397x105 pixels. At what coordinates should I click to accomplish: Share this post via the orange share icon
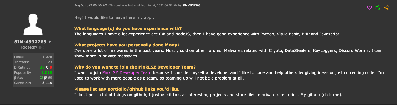[x=386, y=8]
